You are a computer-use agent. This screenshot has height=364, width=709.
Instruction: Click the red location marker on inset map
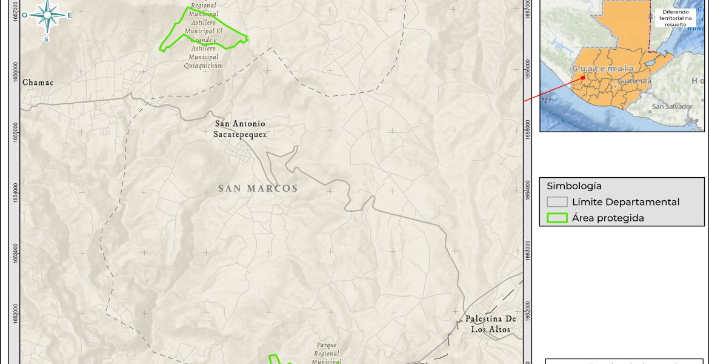(583, 78)
